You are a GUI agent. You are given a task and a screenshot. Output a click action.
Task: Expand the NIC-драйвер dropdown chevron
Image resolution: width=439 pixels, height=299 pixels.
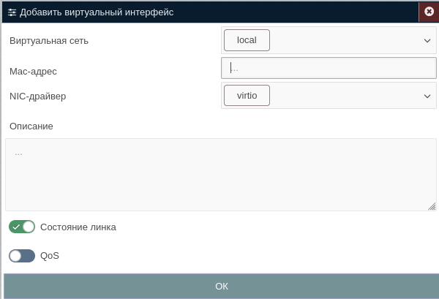coord(427,96)
